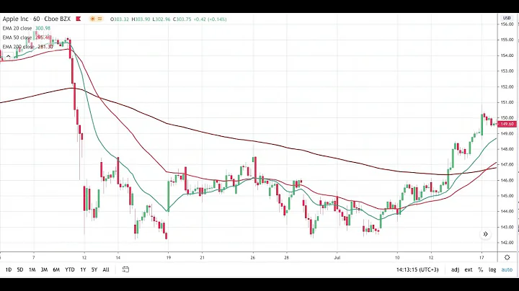Screen dimensions: 519x291
Task: Toggle adj dividend adjustment
Action: (x=455, y=270)
